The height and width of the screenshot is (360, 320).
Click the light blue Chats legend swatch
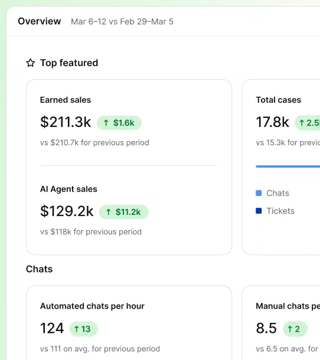click(x=259, y=193)
